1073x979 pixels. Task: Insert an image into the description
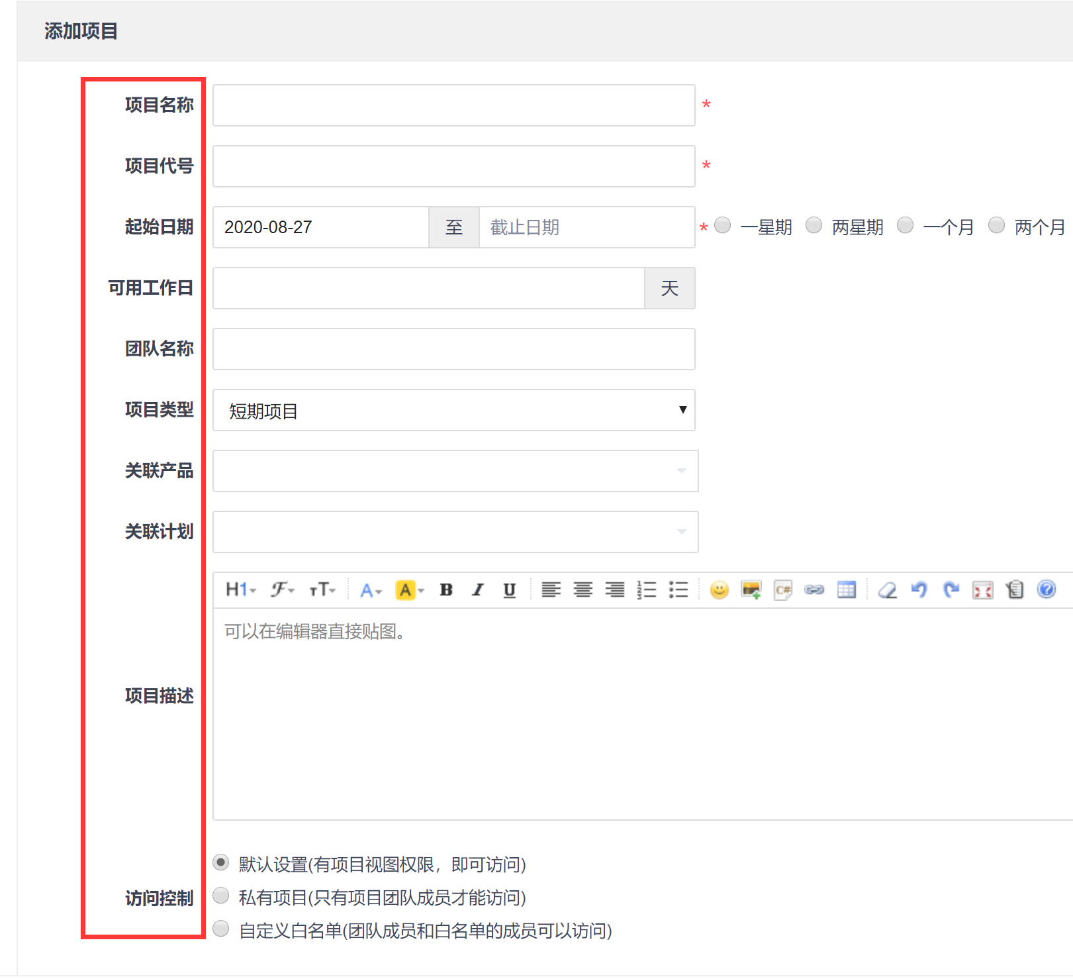pyautogui.click(x=751, y=590)
